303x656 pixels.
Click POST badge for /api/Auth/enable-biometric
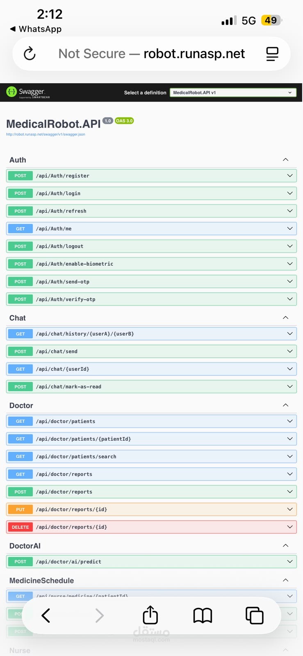[x=21, y=264]
